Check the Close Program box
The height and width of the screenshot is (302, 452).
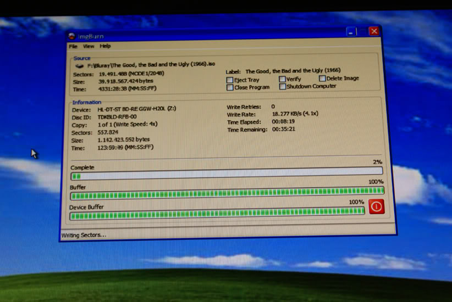click(x=230, y=87)
